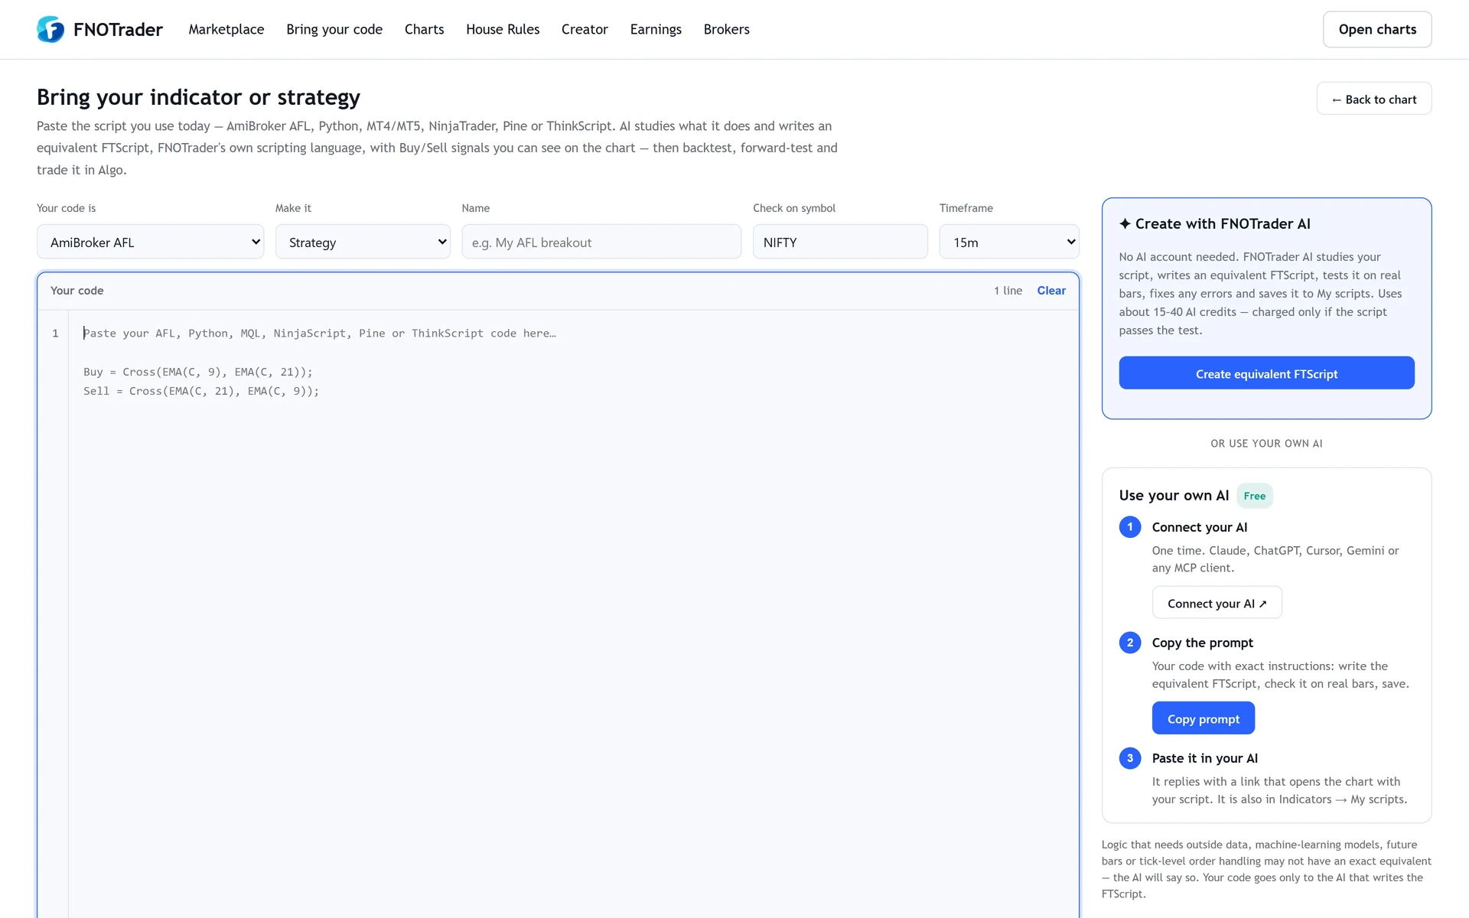Screen dimensions: 1469x918
Task: Click the 'Connect your AI' step heading
Action: click(x=1200, y=527)
